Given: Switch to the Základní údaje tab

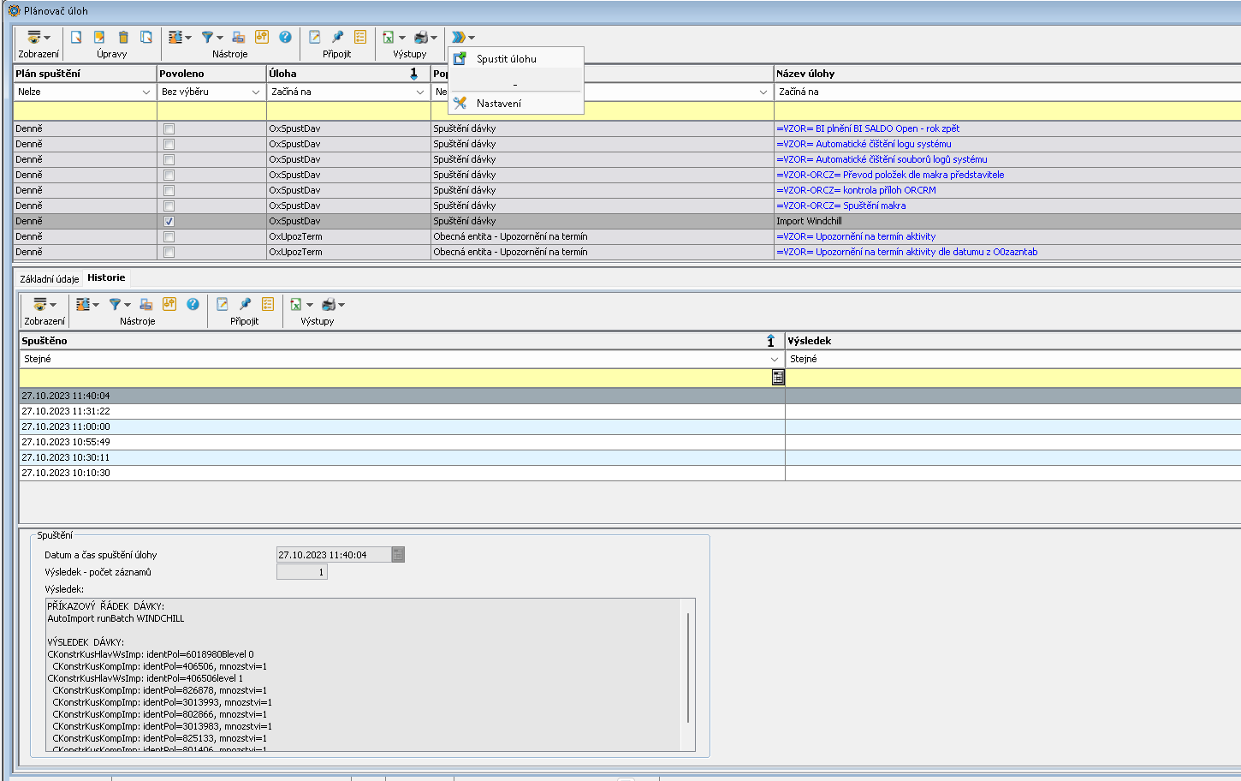Looking at the screenshot, I should [x=49, y=278].
